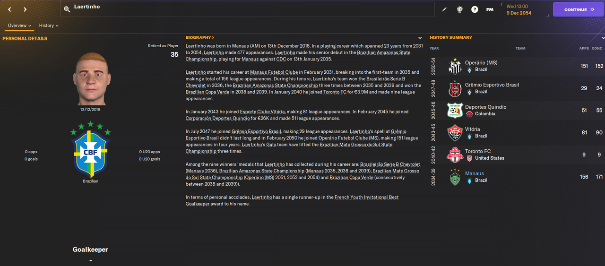Collapse the History Summary panel chevron
The height and width of the screenshot is (266, 605).
click(x=603, y=38)
